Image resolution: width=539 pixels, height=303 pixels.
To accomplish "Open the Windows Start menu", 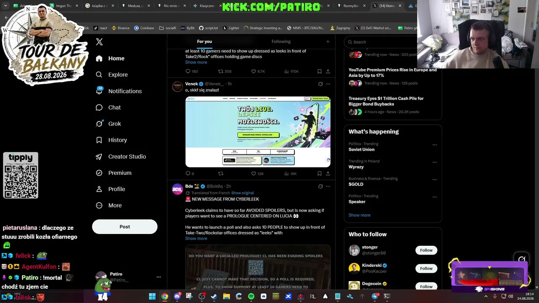I will [152, 296].
